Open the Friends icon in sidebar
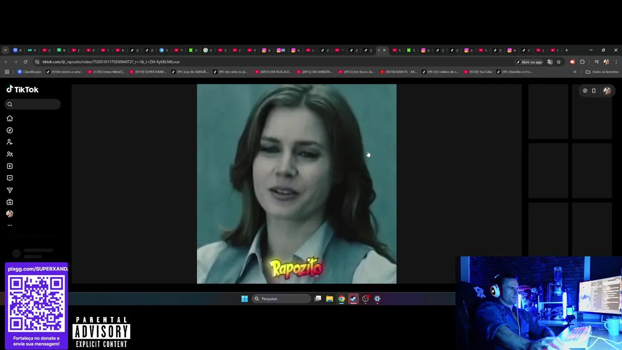This screenshot has width=622, height=350. tap(10, 154)
